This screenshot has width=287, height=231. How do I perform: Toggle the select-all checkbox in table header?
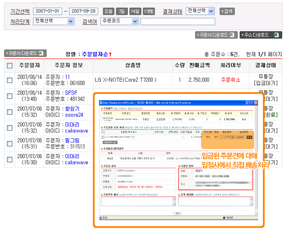(x=10, y=66)
